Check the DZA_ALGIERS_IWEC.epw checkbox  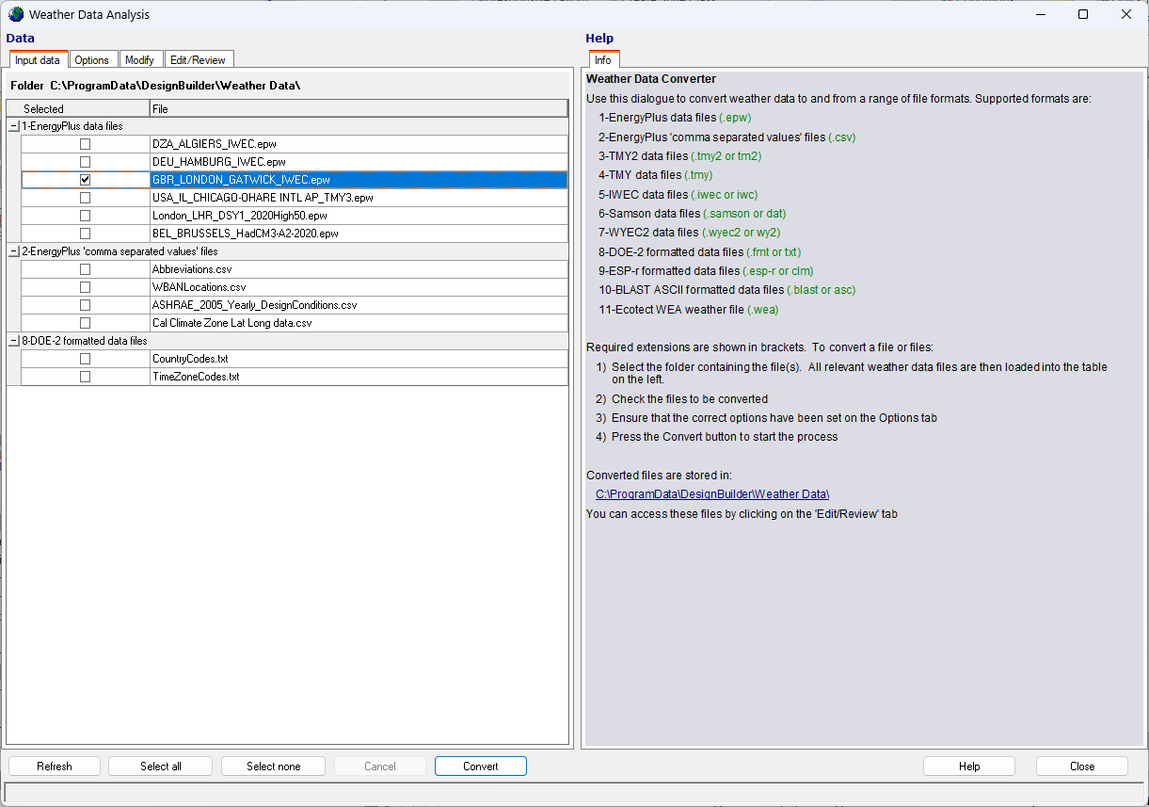point(86,144)
